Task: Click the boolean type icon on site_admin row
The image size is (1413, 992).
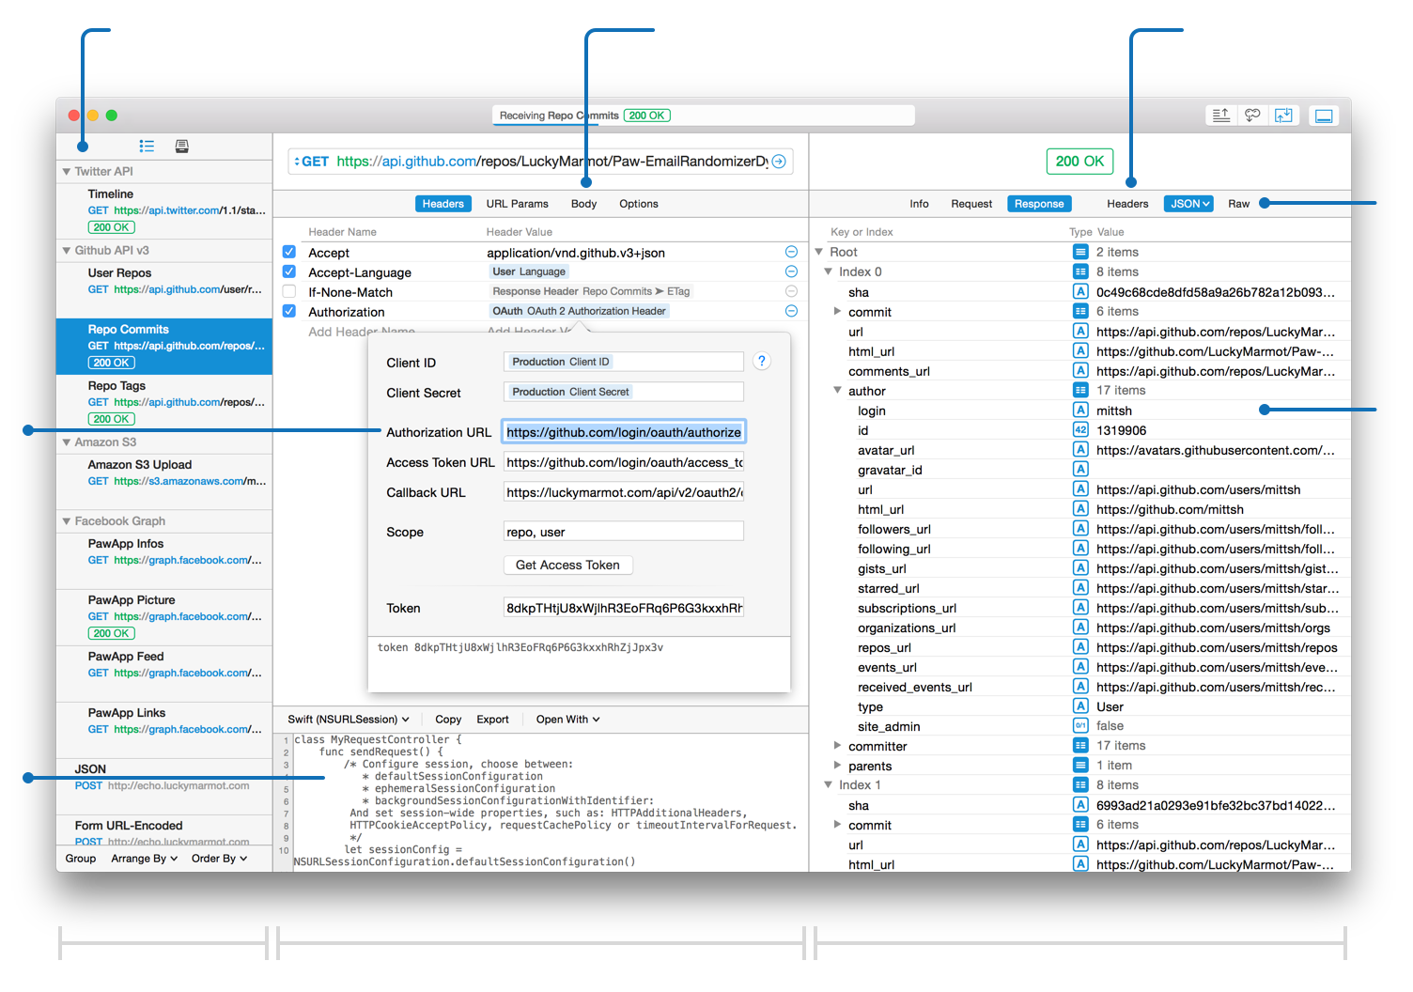Action: tap(1080, 725)
